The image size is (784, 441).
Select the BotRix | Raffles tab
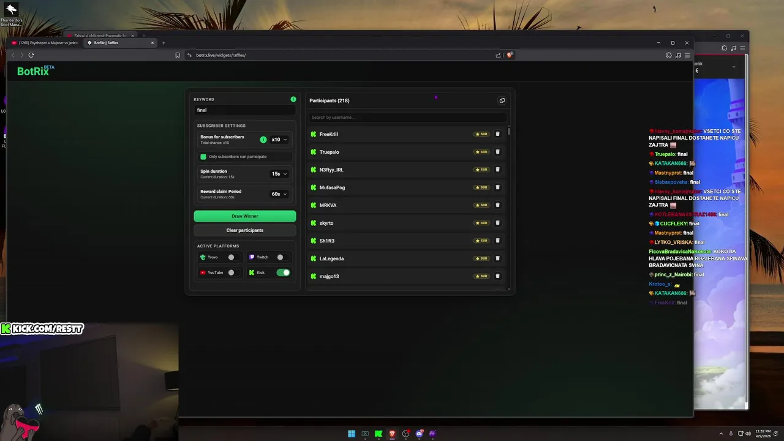click(120, 43)
